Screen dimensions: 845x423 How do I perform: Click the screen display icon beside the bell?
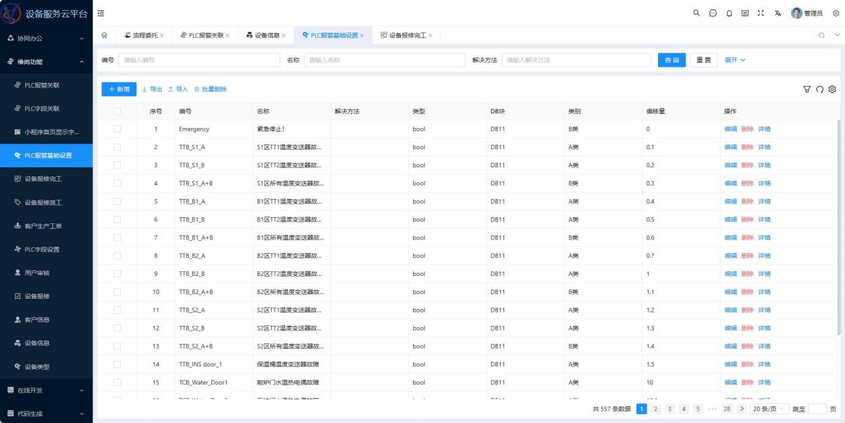pyautogui.click(x=745, y=13)
